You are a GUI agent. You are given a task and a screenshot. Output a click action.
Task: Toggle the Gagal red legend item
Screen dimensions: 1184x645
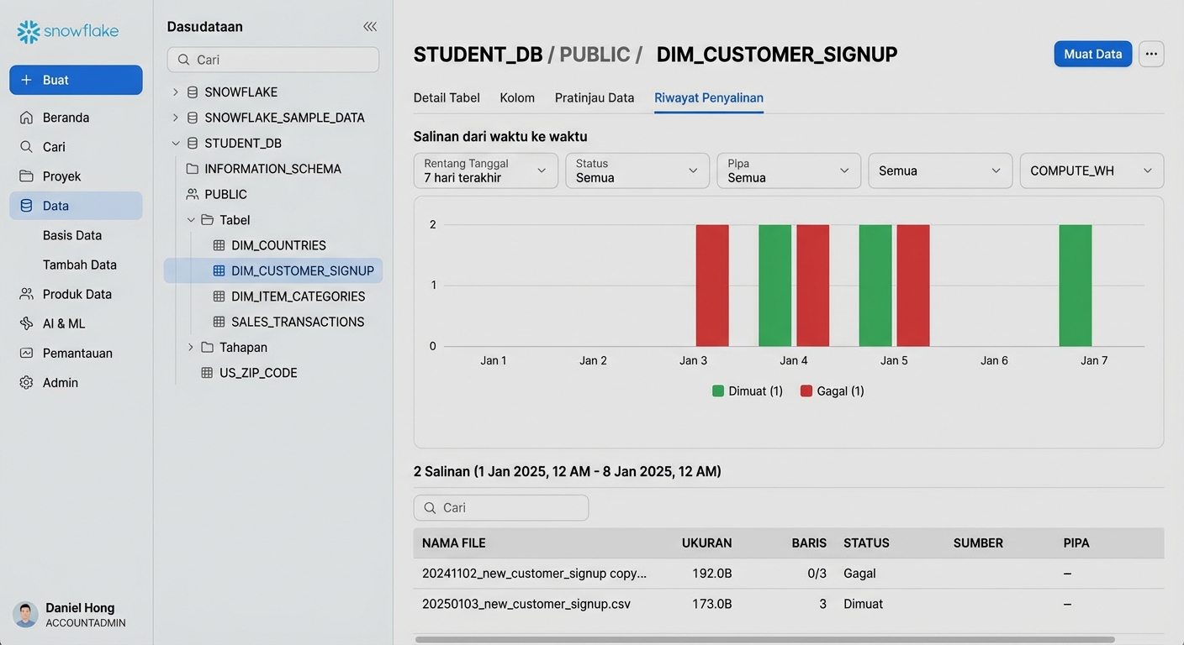(x=832, y=391)
